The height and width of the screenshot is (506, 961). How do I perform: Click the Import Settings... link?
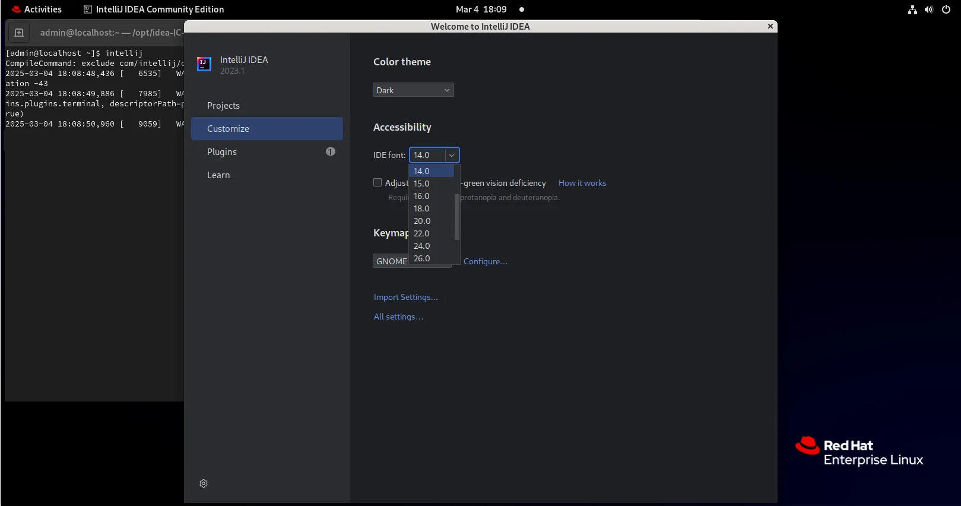point(405,297)
